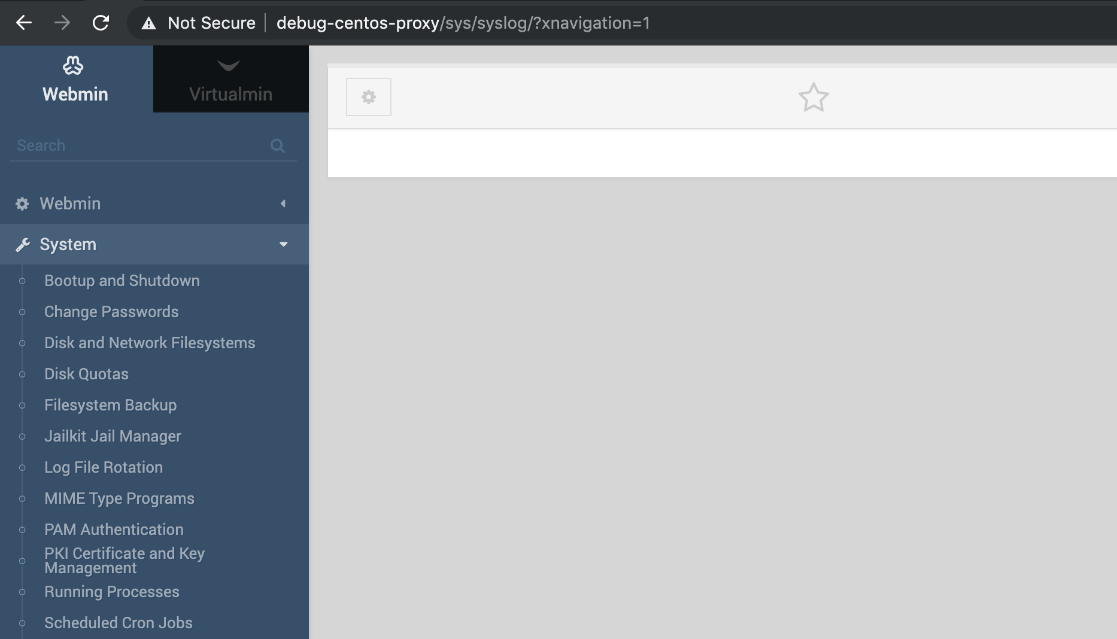Open Disk Quotas
Image resolution: width=1117 pixels, height=639 pixels.
tap(86, 374)
